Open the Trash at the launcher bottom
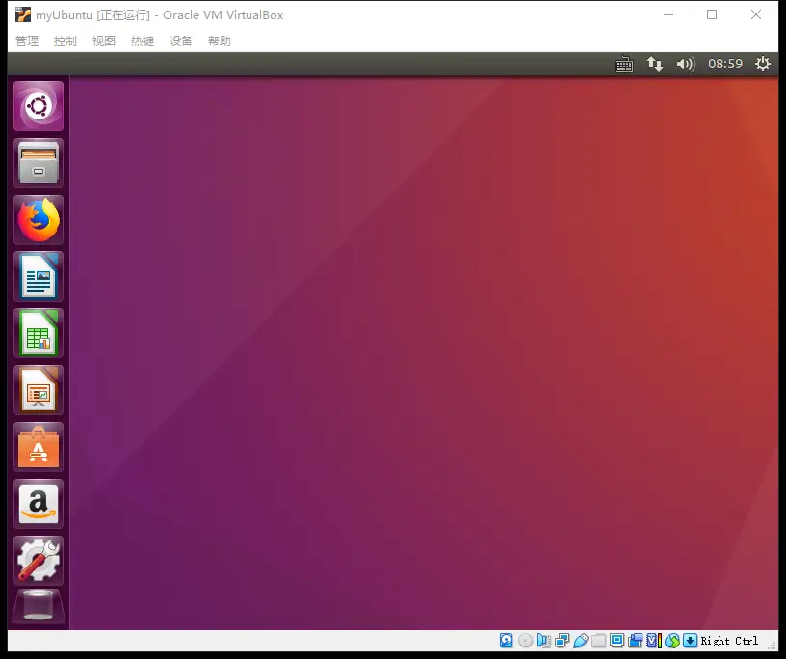This screenshot has width=786, height=659. click(x=39, y=608)
